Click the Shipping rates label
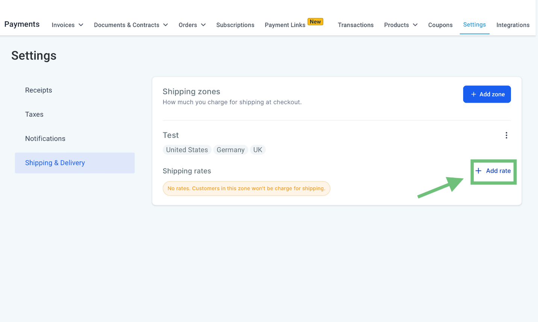 [x=187, y=171]
